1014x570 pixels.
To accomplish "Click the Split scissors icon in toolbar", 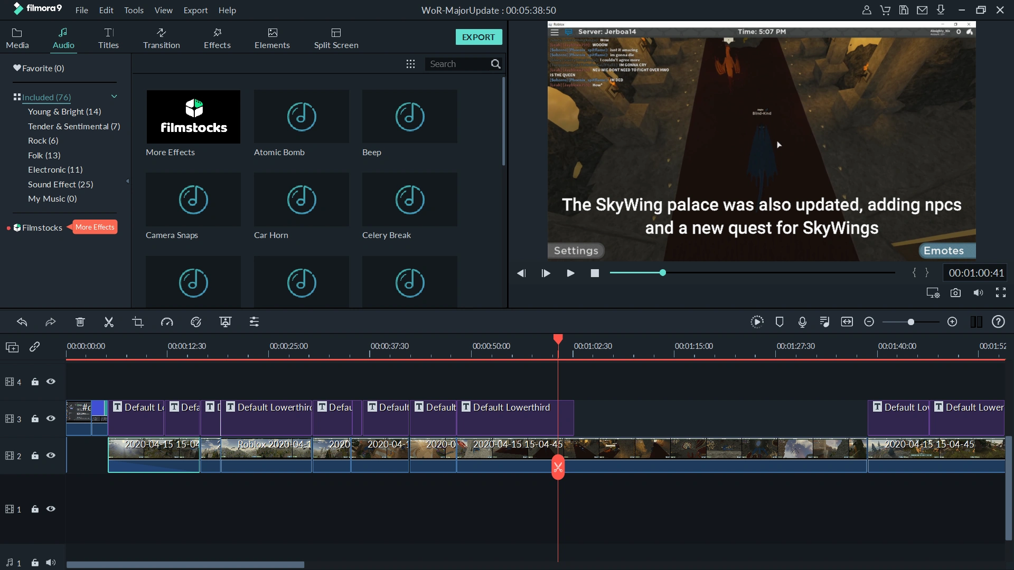I will (109, 322).
